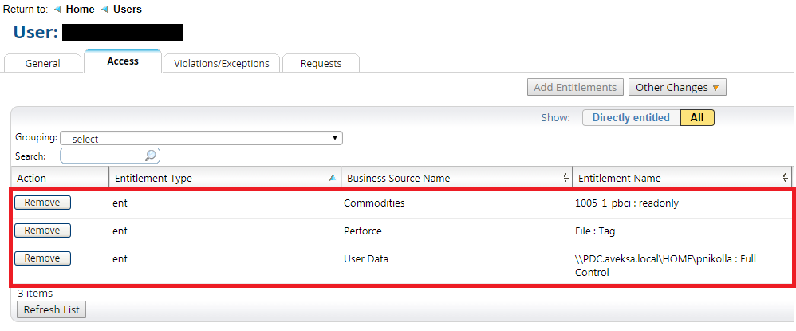Click the search magnifier icon
This screenshot has height=331, width=796.
[151, 156]
